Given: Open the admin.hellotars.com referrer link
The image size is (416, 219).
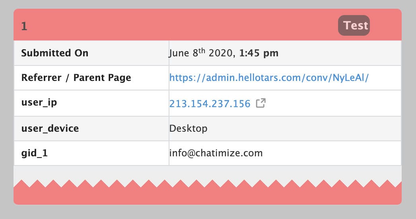Looking at the screenshot, I should click(x=269, y=78).
